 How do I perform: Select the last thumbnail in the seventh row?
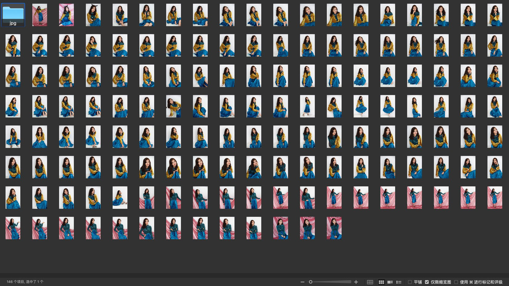pyautogui.click(x=495, y=197)
